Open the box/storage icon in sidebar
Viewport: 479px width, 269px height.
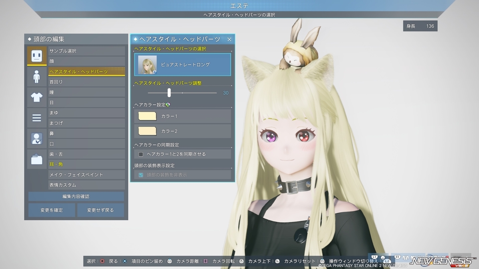point(37,159)
